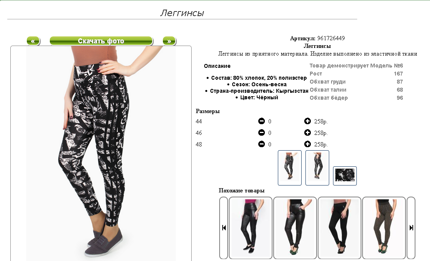Select the first leggings thumbnail
Viewport: 430px width, 261px height.
290,168
